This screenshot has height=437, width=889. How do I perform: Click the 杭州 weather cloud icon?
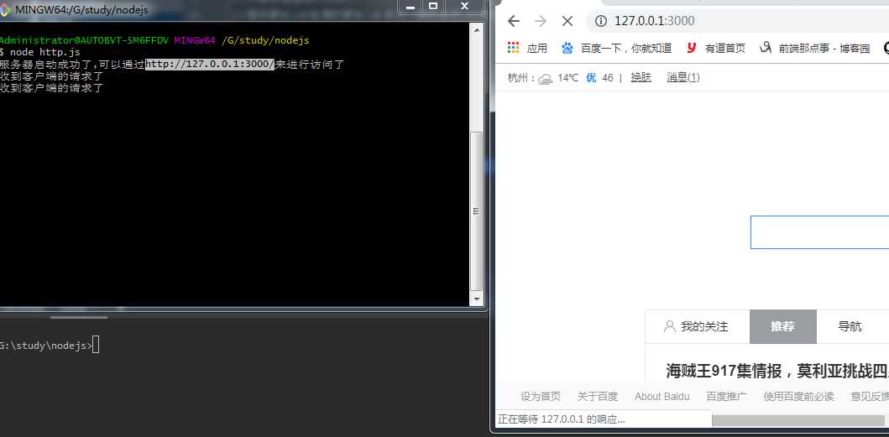(x=546, y=78)
